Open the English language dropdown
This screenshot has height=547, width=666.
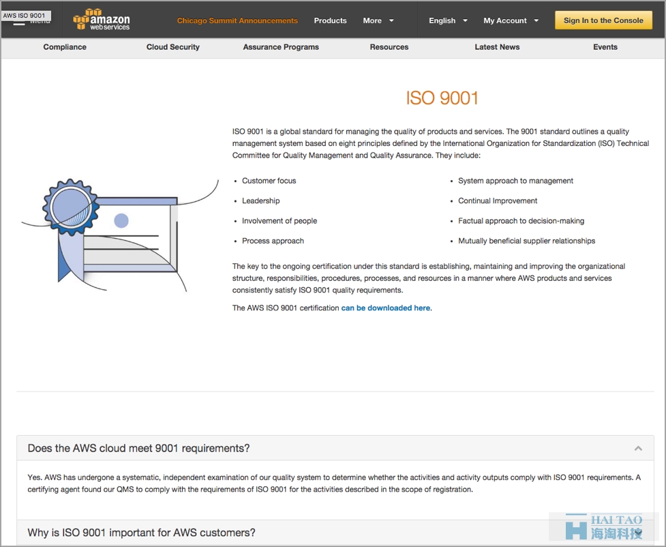point(448,20)
